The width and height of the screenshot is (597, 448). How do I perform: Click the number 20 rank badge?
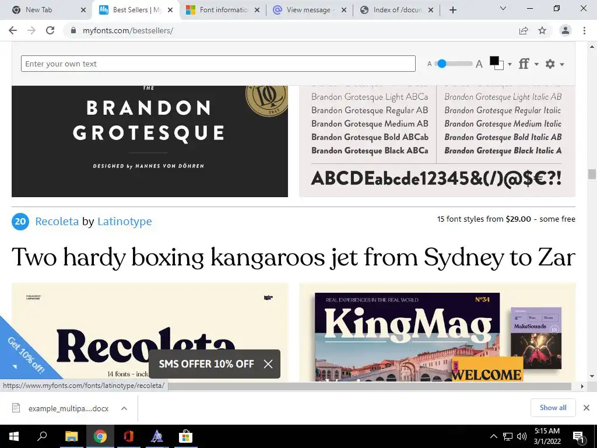pyautogui.click(x=20, y=221)
